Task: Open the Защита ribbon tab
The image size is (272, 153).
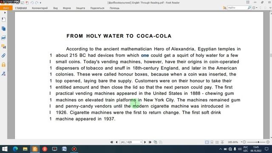Action: click(x=80, y=8)
